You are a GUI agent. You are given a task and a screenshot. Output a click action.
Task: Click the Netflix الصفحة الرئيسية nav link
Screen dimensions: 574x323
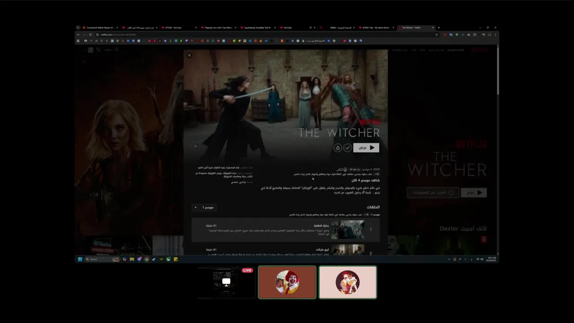tap(455, 50)
